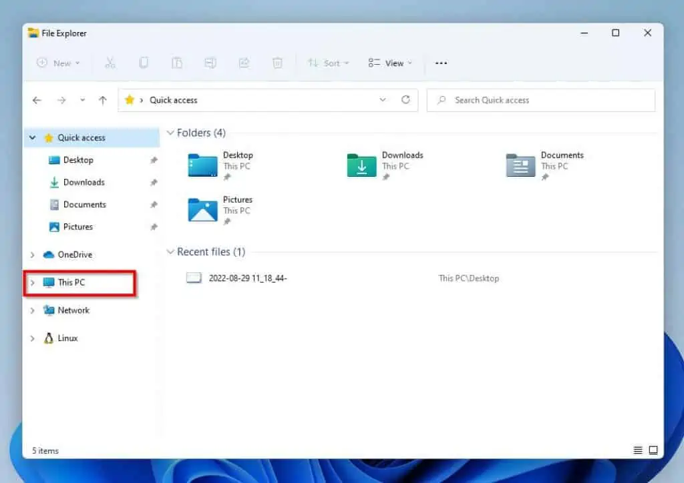Screen dimensions: 684x483
Task: Click the File Explorer title icon
Action: (33, 33)
